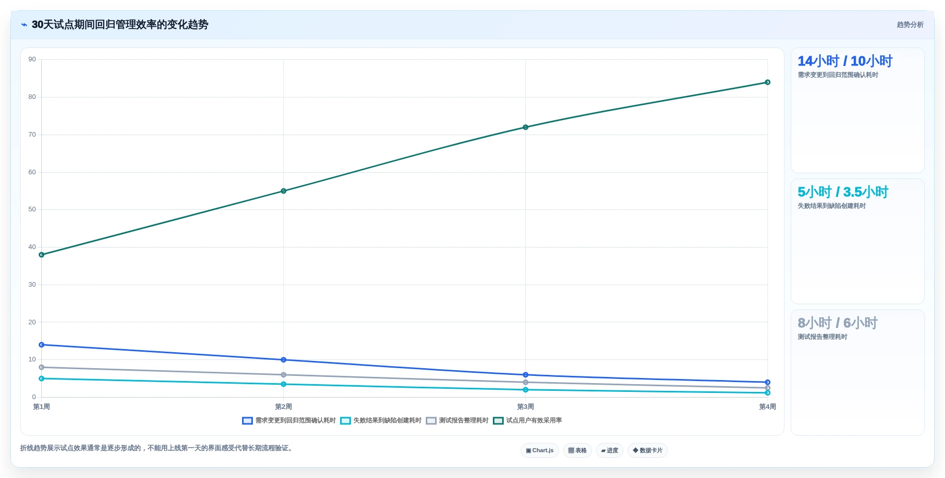Click the 失败结果到缺陷创建耗时 caption in stat card

832,206
